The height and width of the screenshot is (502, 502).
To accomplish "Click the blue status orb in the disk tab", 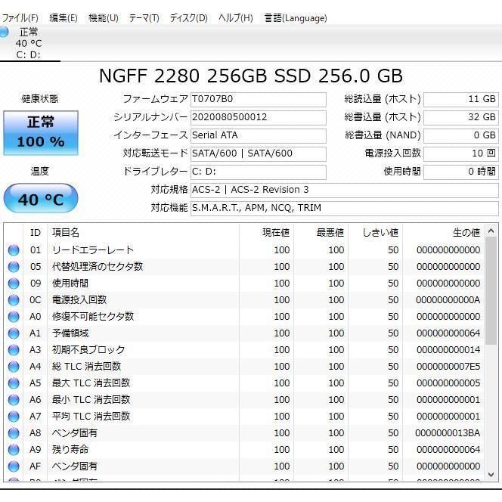I will (5, 32).
